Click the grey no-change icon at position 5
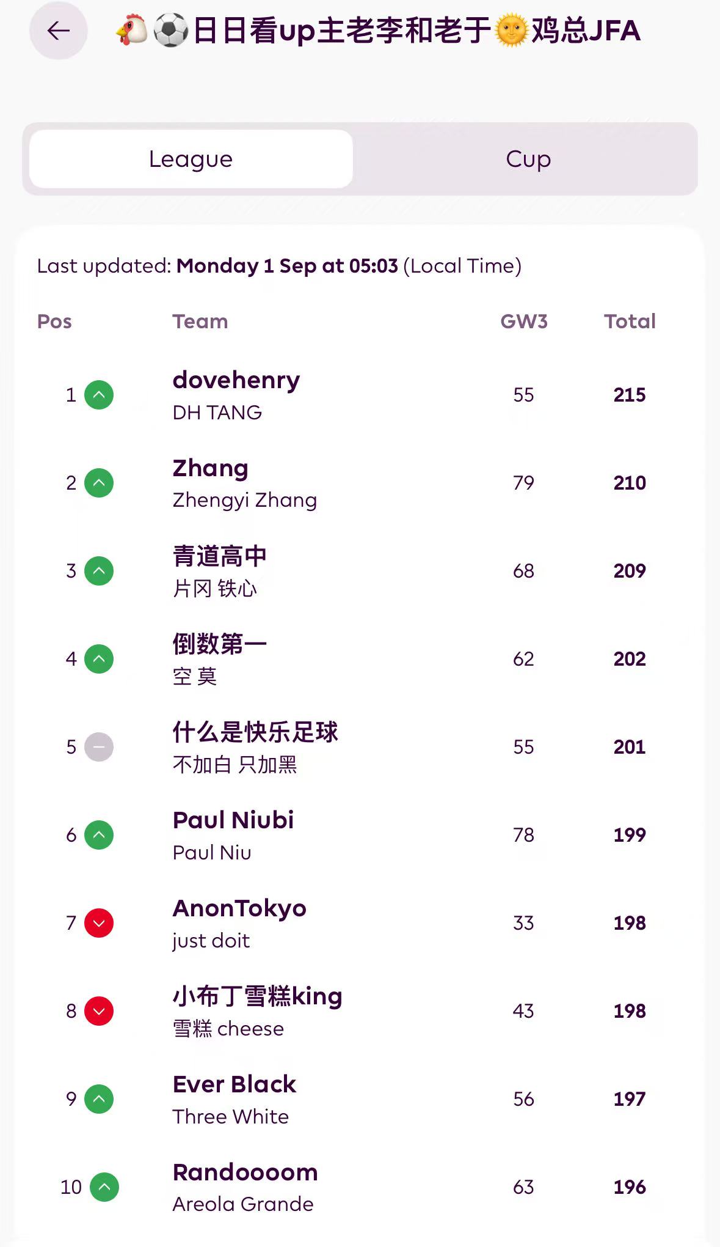The width and height of the screenshot is (720, 1247). click(99, 747)
